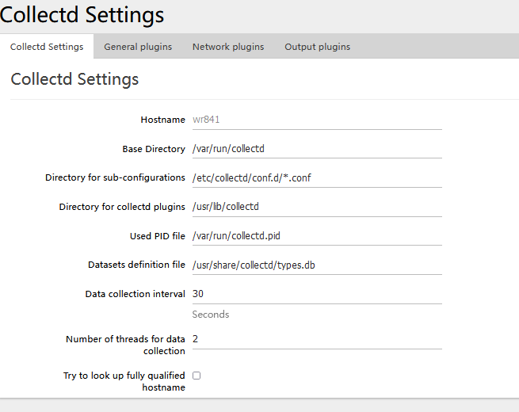Edit the sub-configurations directory field
Screen dimensions: 519x412
[x=317, y=178]
